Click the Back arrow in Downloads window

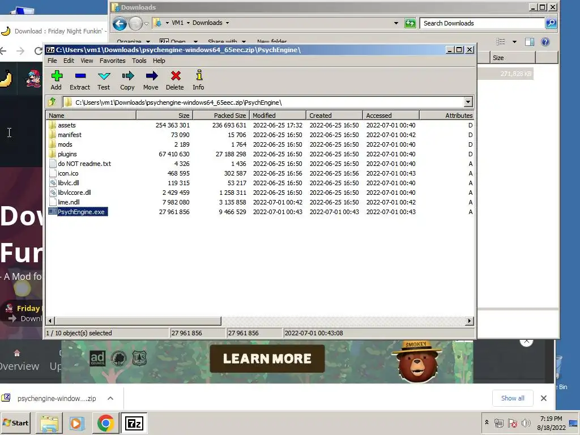pos(120,24)
